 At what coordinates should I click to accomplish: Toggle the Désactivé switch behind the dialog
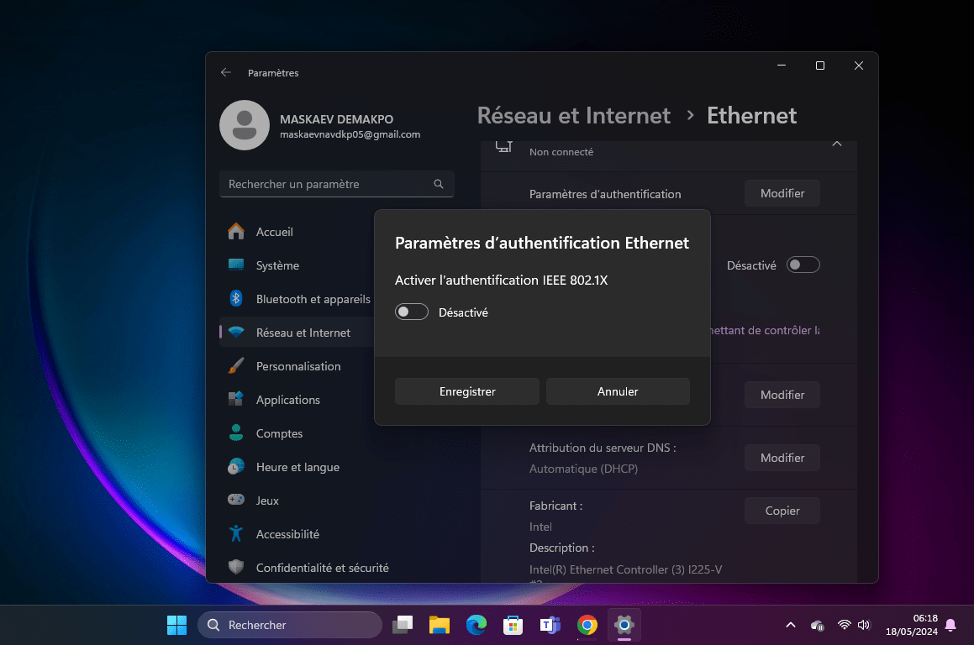coord(803,265)
